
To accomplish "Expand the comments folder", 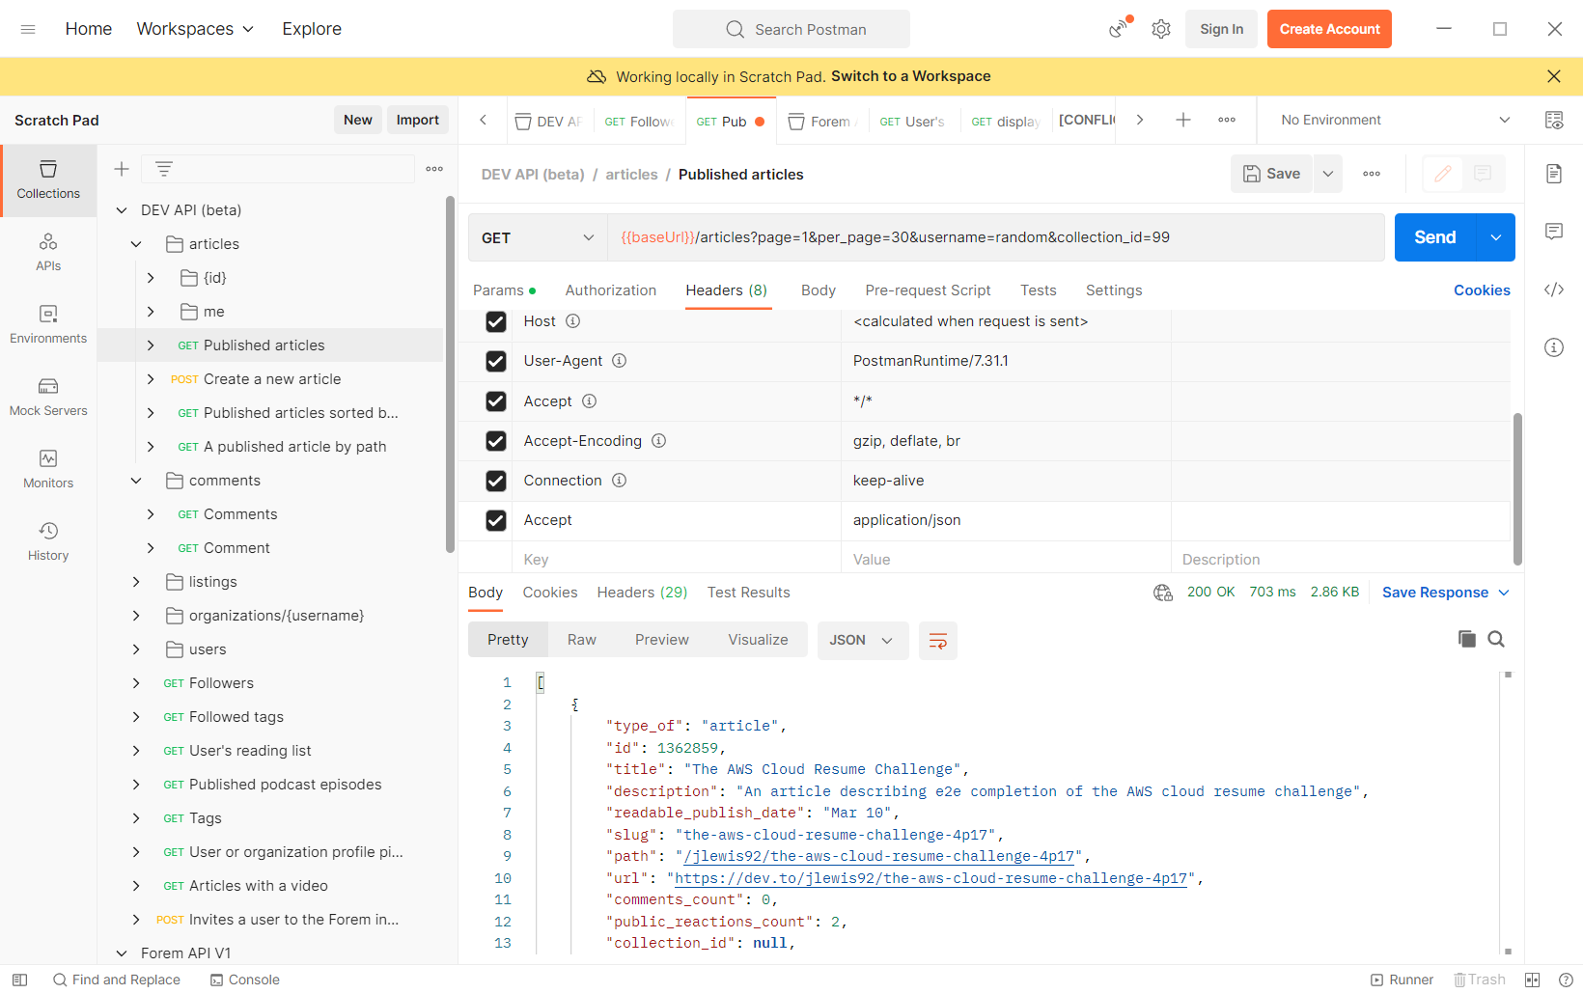I will click(x=135, y=480).
